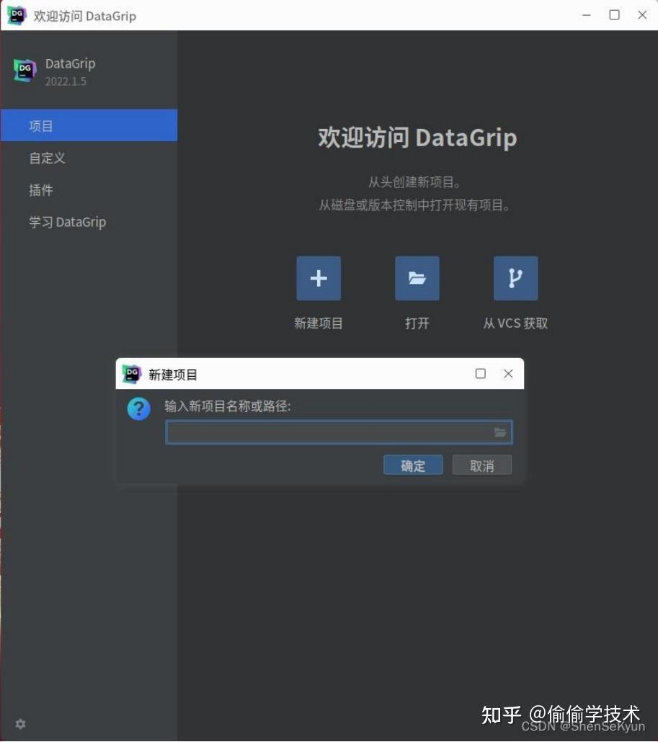Click the Open folder icon
Image resolution: width=658 pixels, height=742 pixels.
coord(417,278)
